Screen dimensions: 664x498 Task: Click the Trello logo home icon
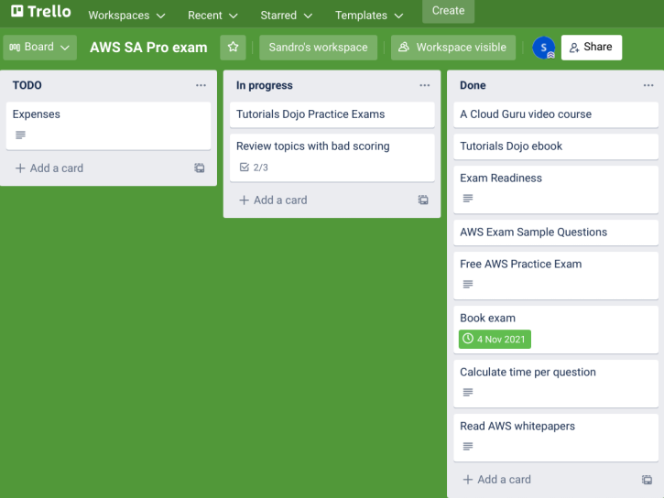tap(40, 11)
